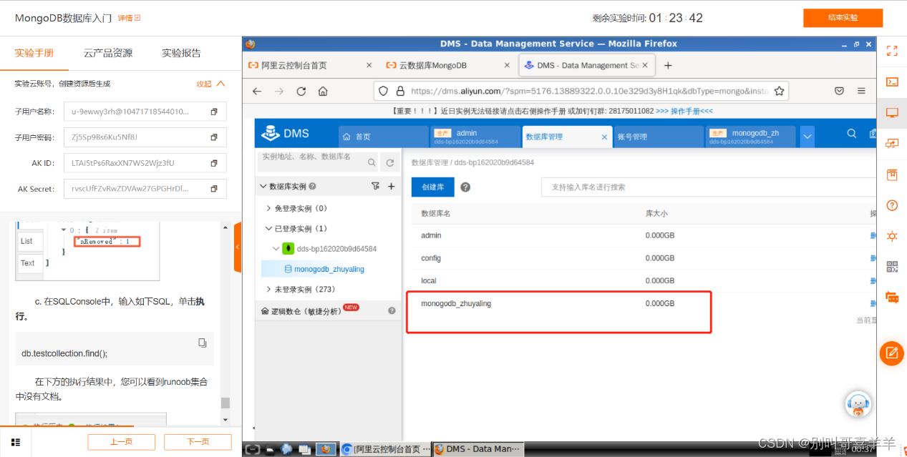Open a new Firefox tab

(668, 65)
